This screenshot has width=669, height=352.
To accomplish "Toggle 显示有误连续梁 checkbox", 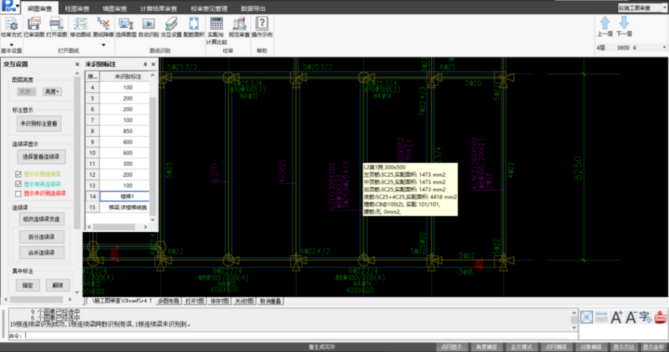I will [x=18, y=183].
